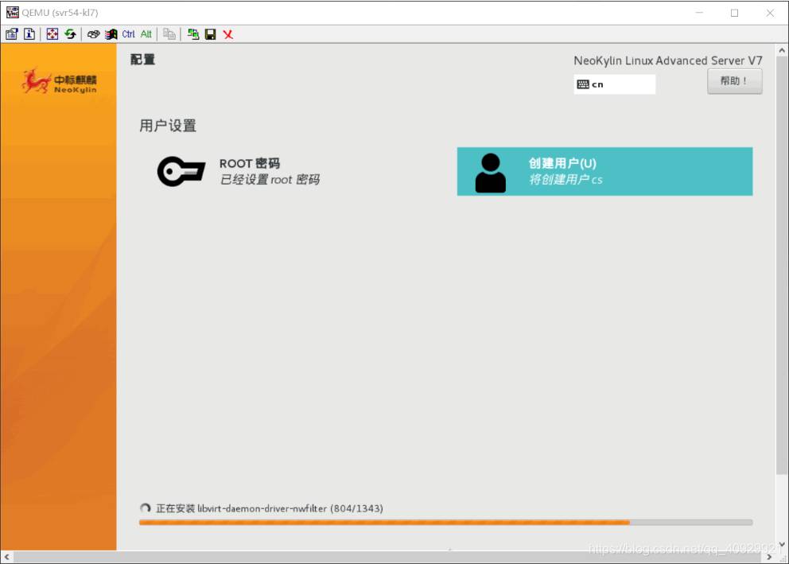Click the 正在安装 libvirt-daemon-driver-nwfilter status text
Viewport: 789px width, 564px height.
point(269,508)
